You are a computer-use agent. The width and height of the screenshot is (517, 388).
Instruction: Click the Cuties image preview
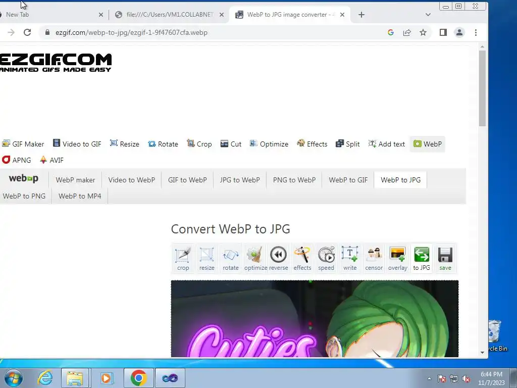pos(315,319)
